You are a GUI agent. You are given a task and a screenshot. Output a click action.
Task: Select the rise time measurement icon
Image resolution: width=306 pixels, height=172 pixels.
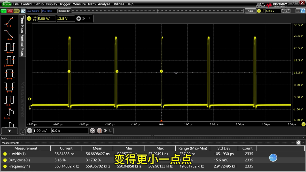[x=9, y=21]
